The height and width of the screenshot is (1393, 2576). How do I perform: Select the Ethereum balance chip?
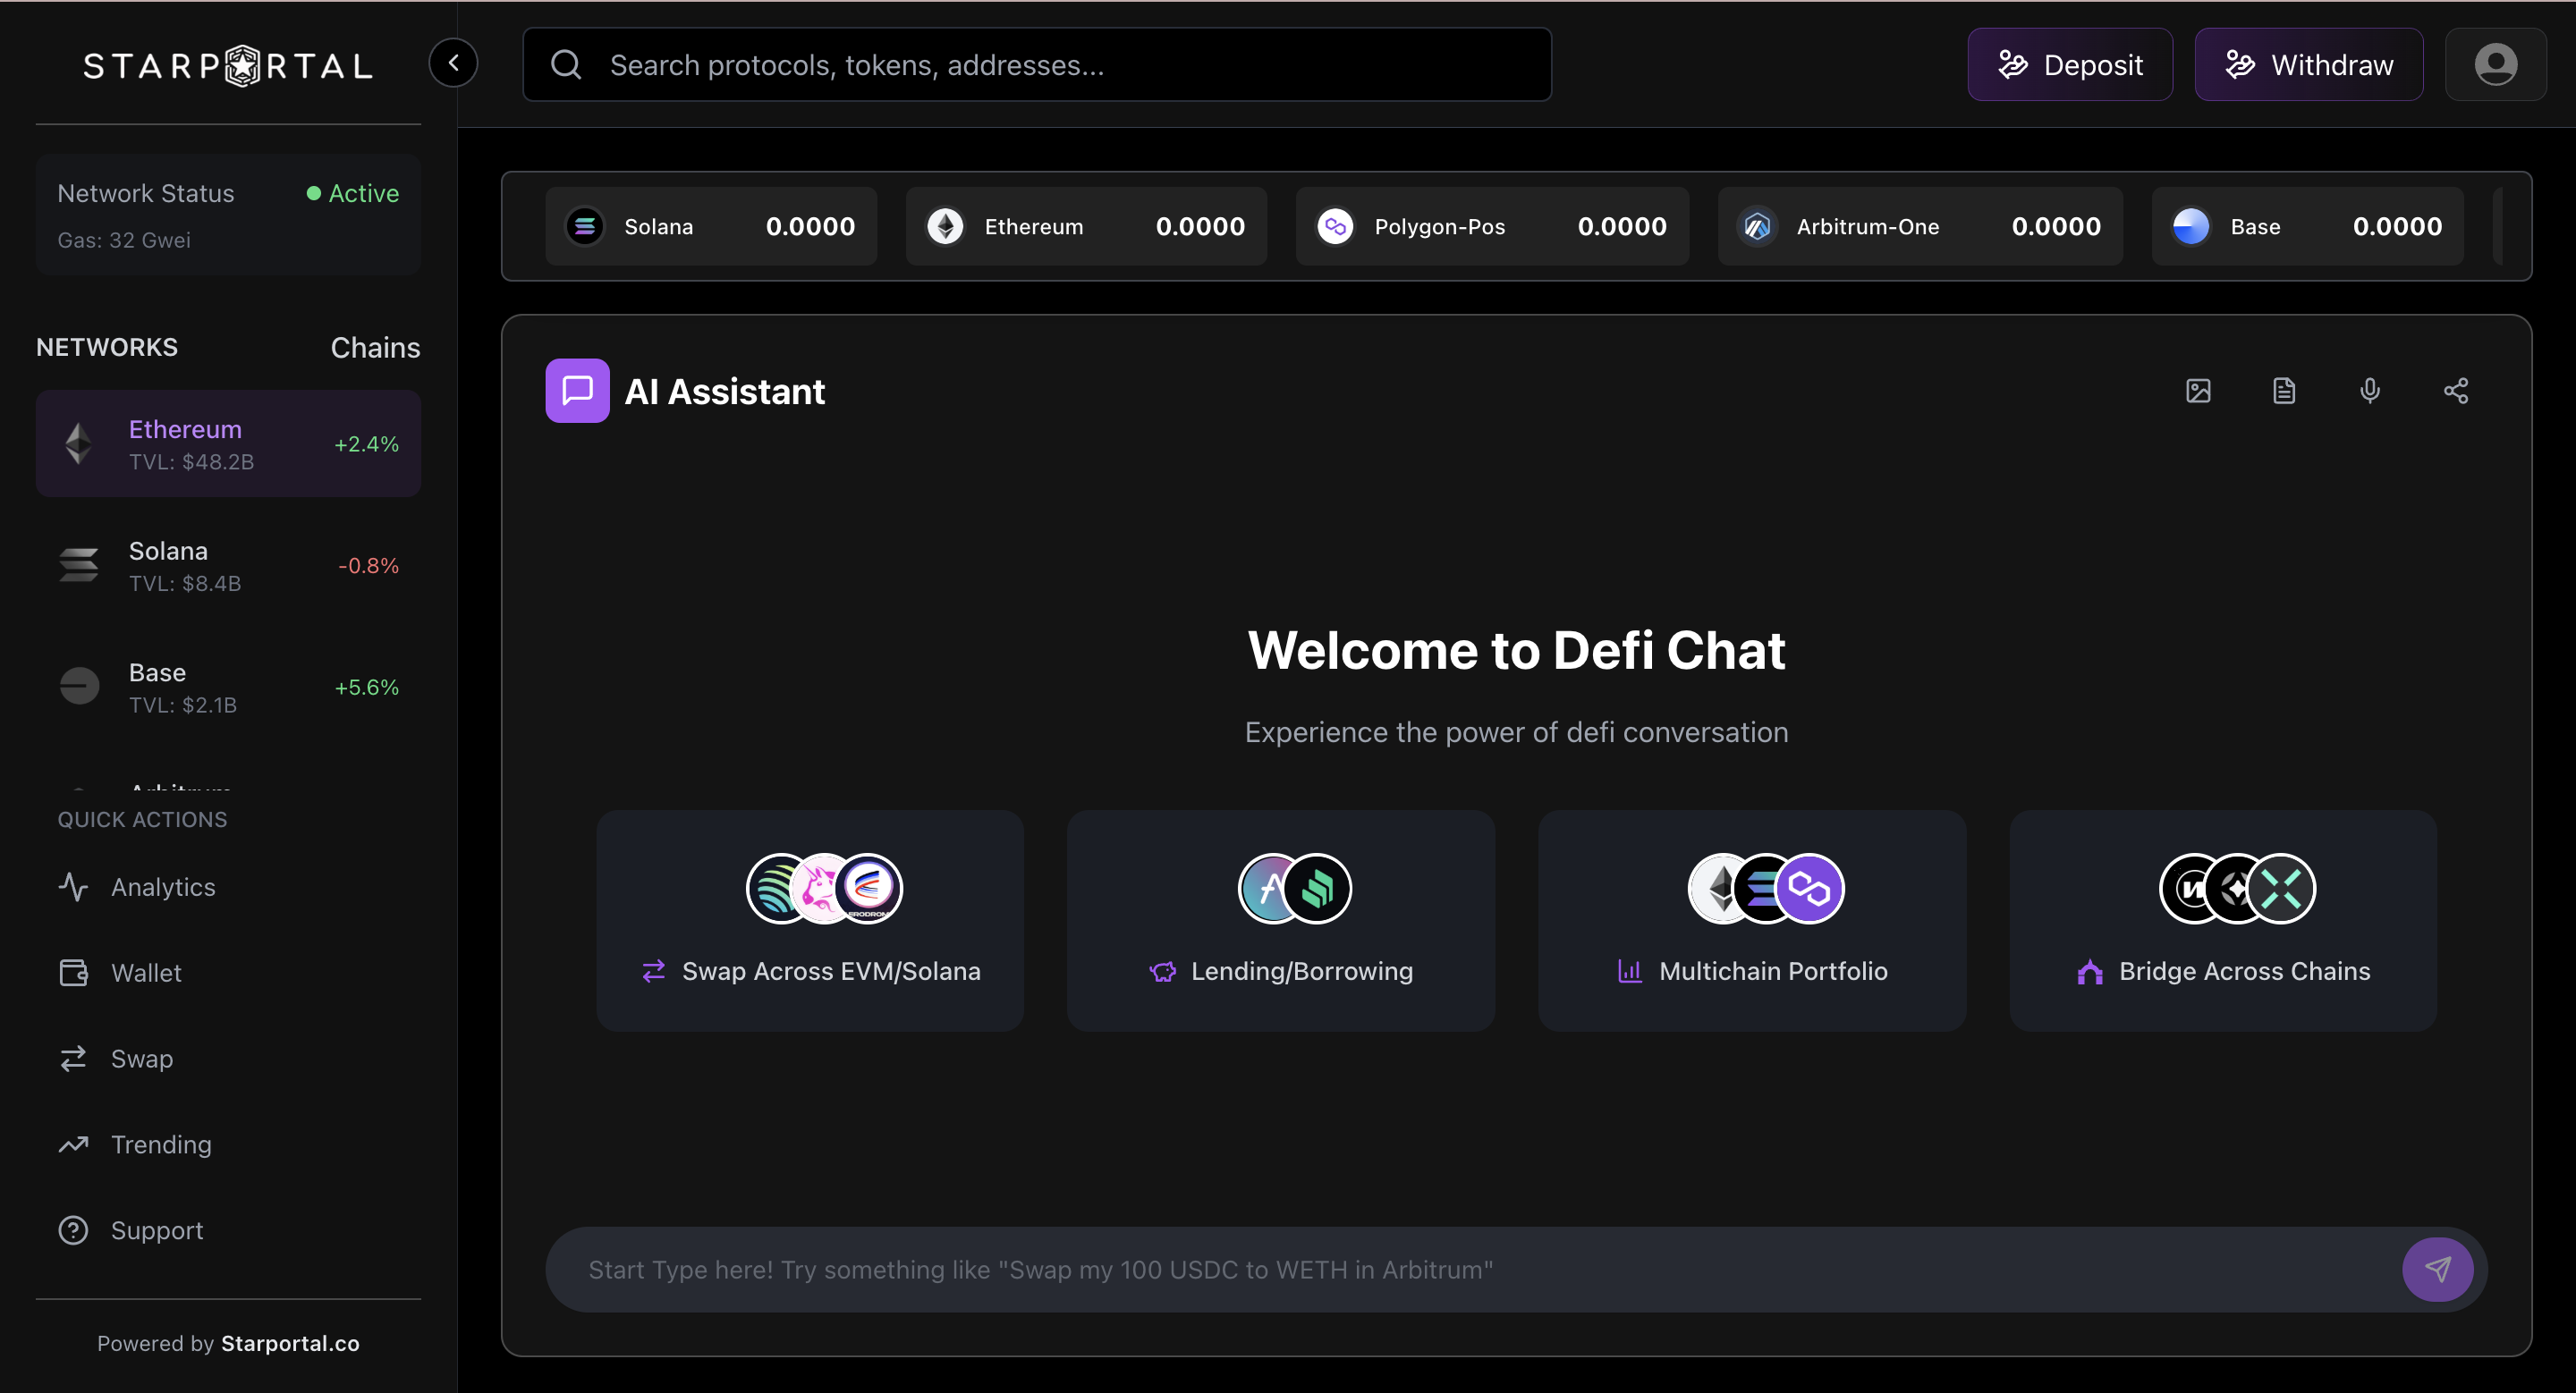tap(1086, 226)
